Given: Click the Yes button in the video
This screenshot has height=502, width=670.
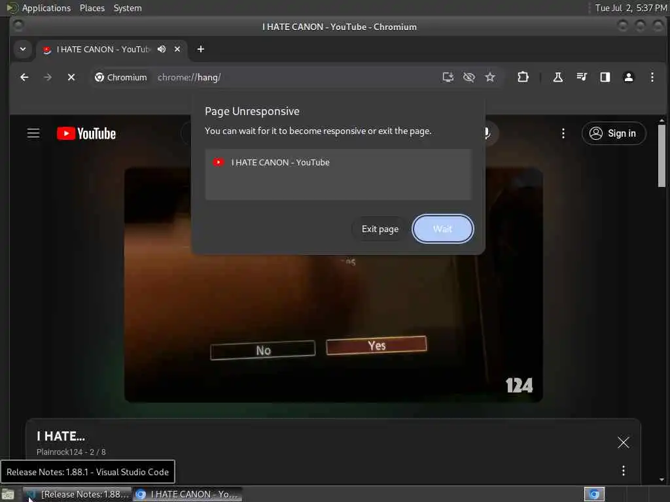Looking at the screenshot, I should [x=376, y=345].
